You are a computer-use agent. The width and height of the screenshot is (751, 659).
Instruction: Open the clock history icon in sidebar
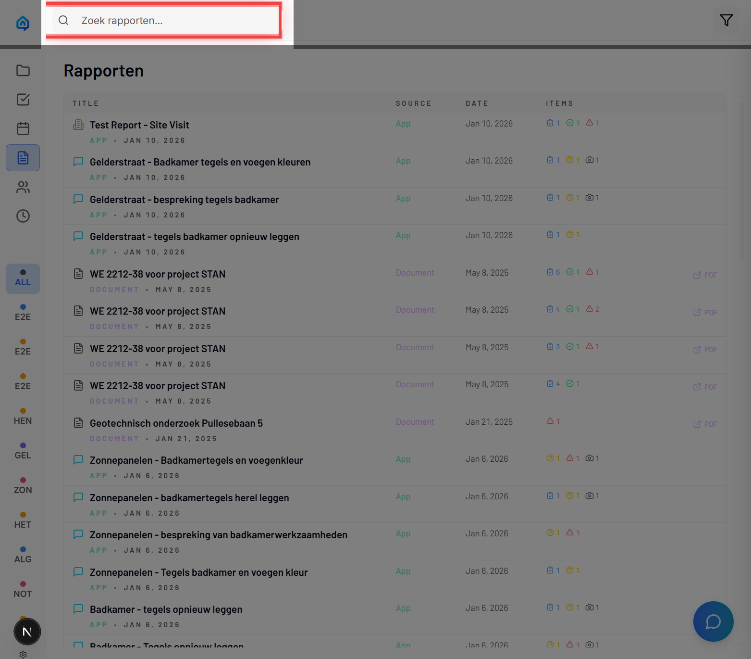[x=23, y=216]
